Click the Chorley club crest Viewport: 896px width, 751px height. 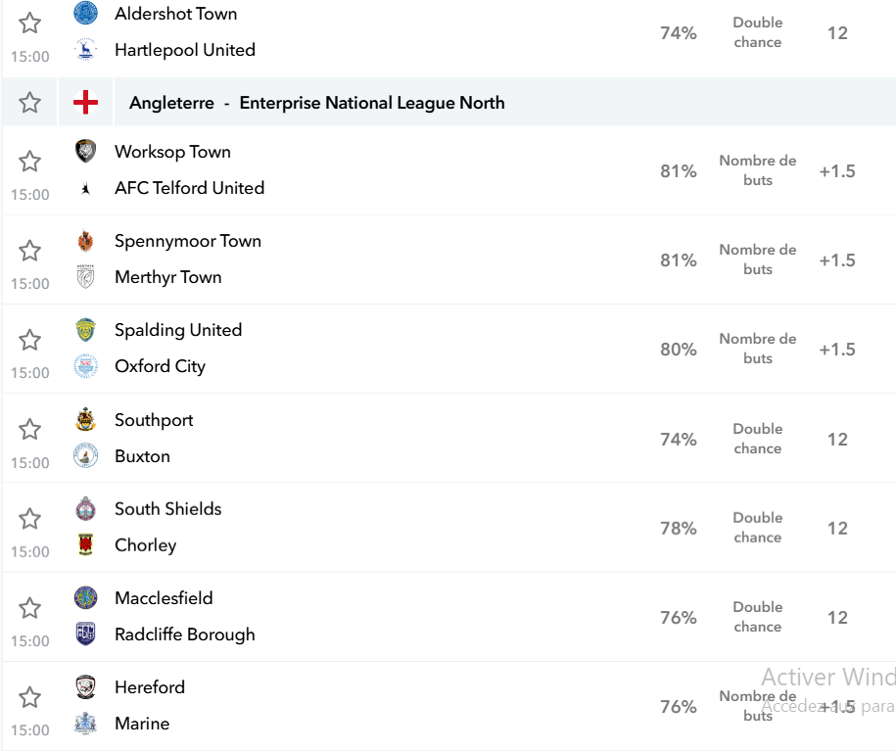coord(86,544)
